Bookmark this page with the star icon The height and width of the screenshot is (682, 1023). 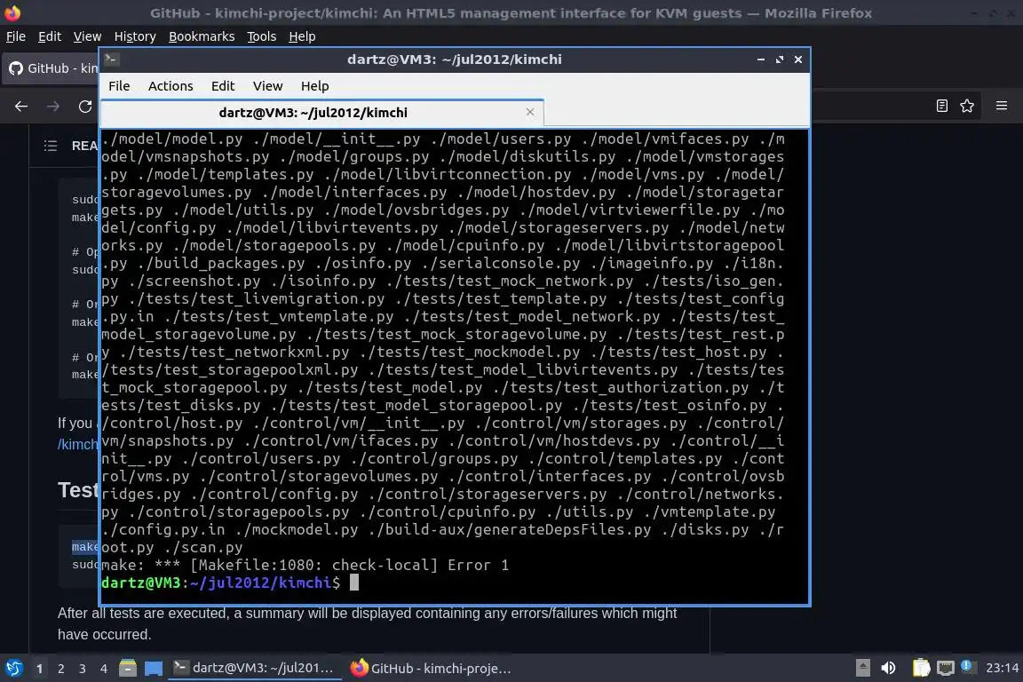coord(967,106)
